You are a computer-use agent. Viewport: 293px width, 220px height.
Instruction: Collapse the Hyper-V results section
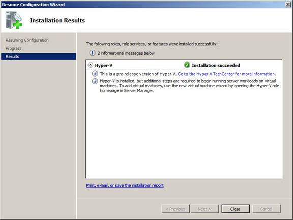91,65
